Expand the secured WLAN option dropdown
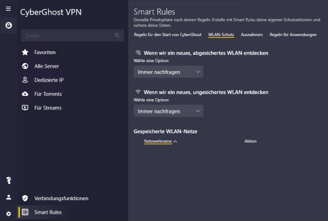The height and width of the screenshot is (221, 328). (169, 72)
